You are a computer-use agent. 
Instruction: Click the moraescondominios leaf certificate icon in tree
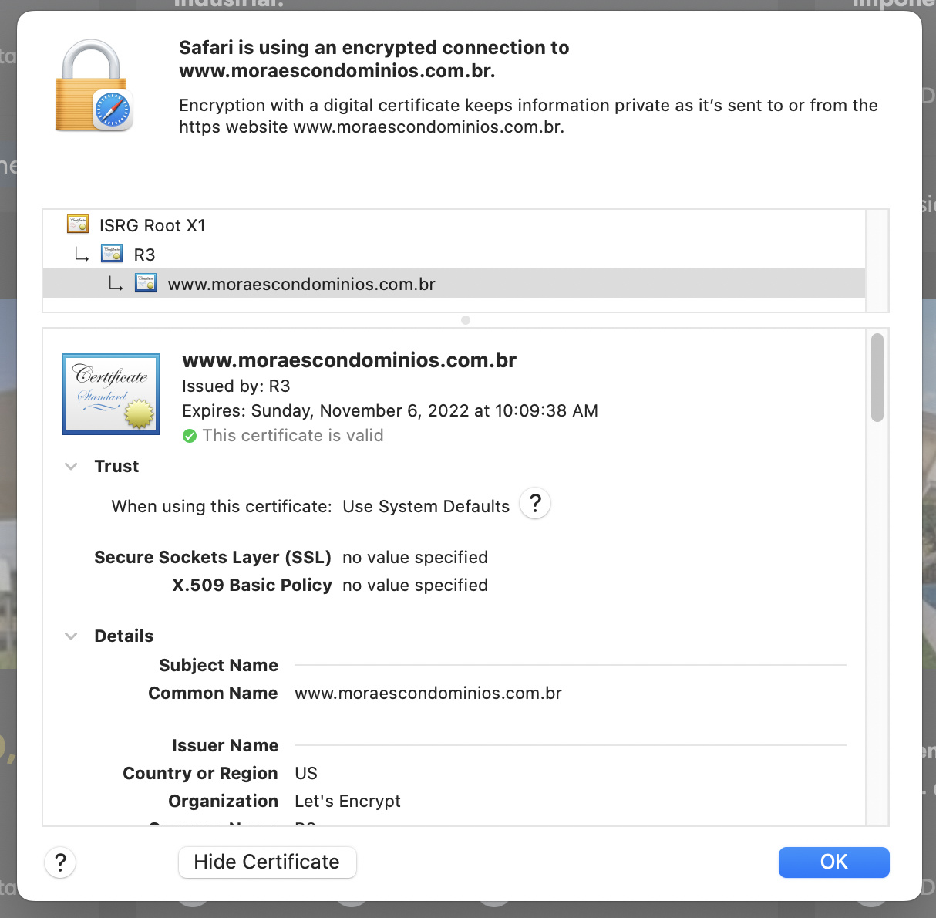[x=146, y=283]
